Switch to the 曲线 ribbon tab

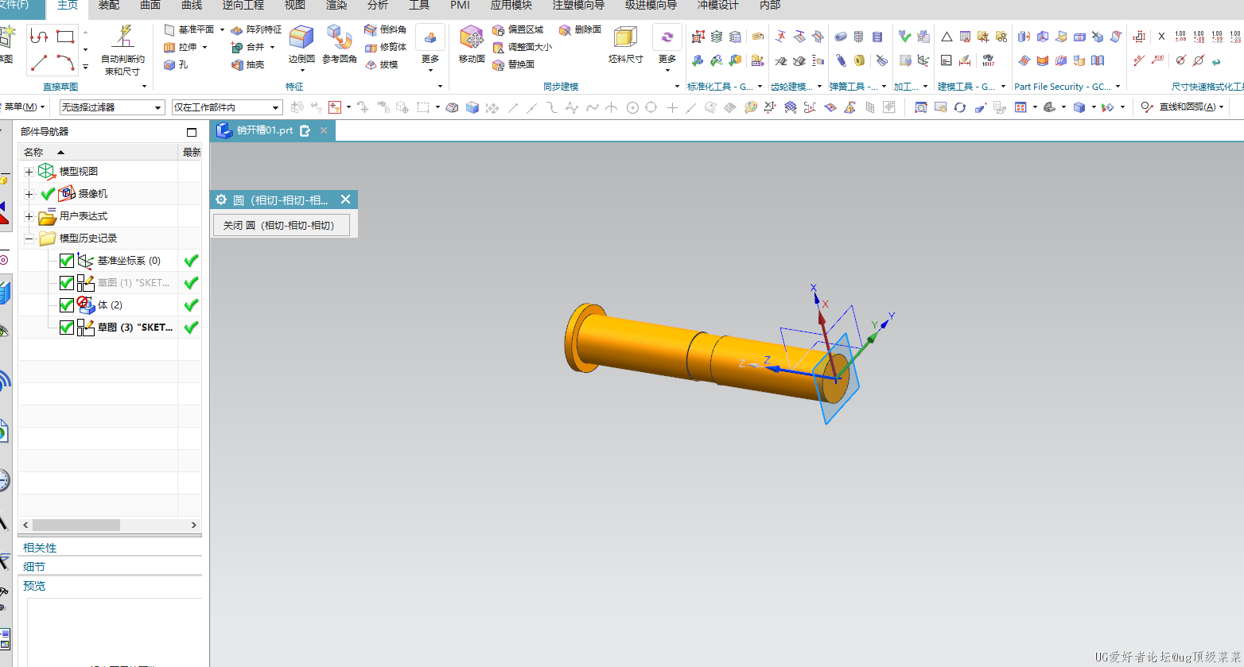coord(192,6)
